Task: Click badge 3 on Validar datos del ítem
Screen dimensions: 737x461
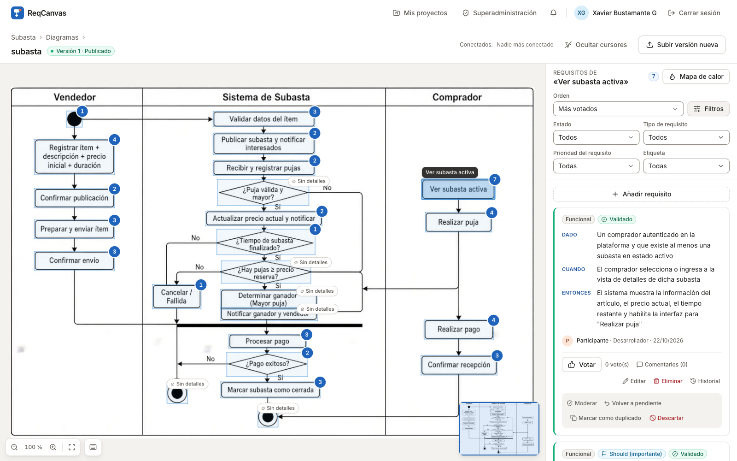Action: pos(315,112)
